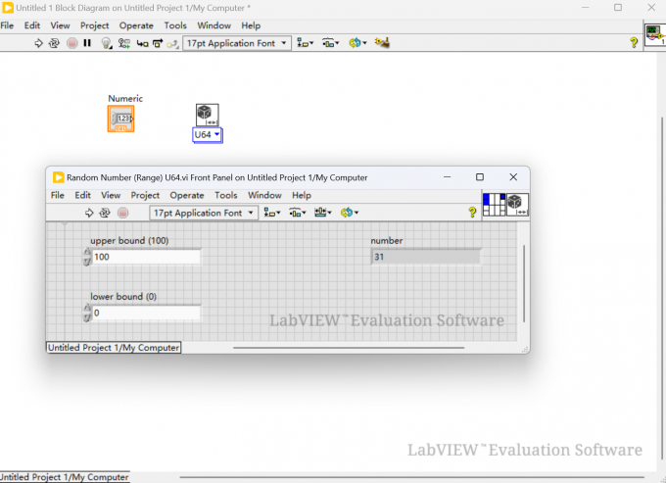Click the number indicator showing 31
This screenshot has width=666, height=483.
tap(426, 257)
